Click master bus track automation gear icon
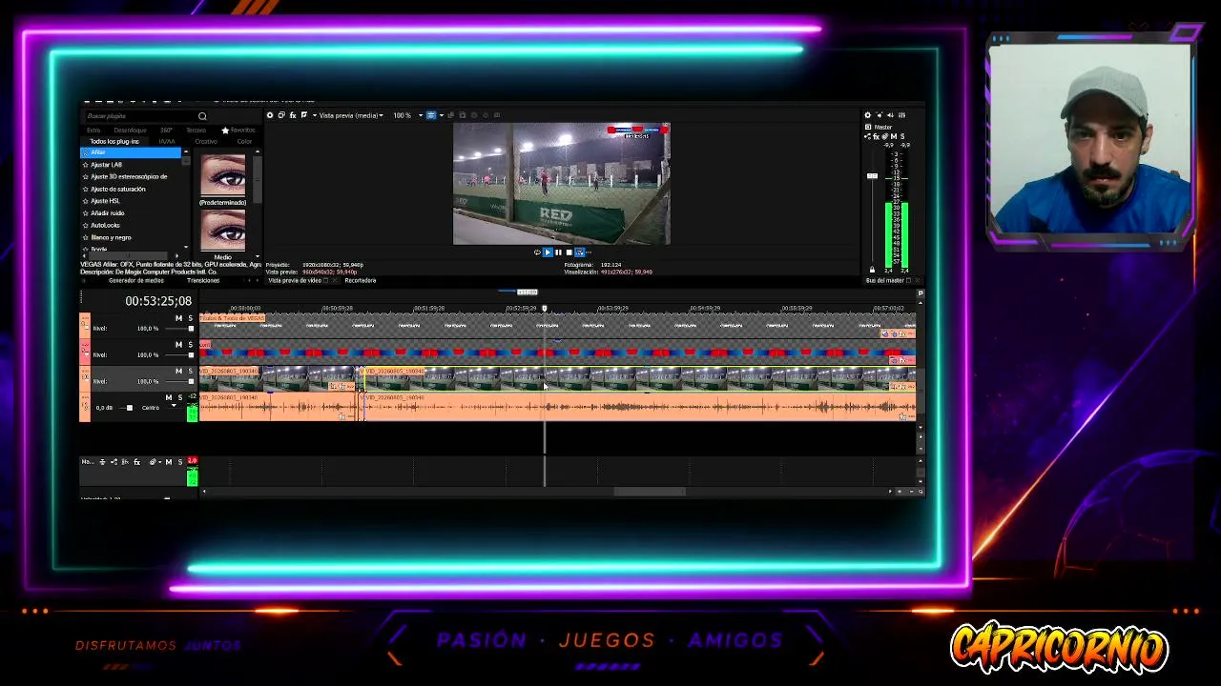1221x686 pixels. 153,462
